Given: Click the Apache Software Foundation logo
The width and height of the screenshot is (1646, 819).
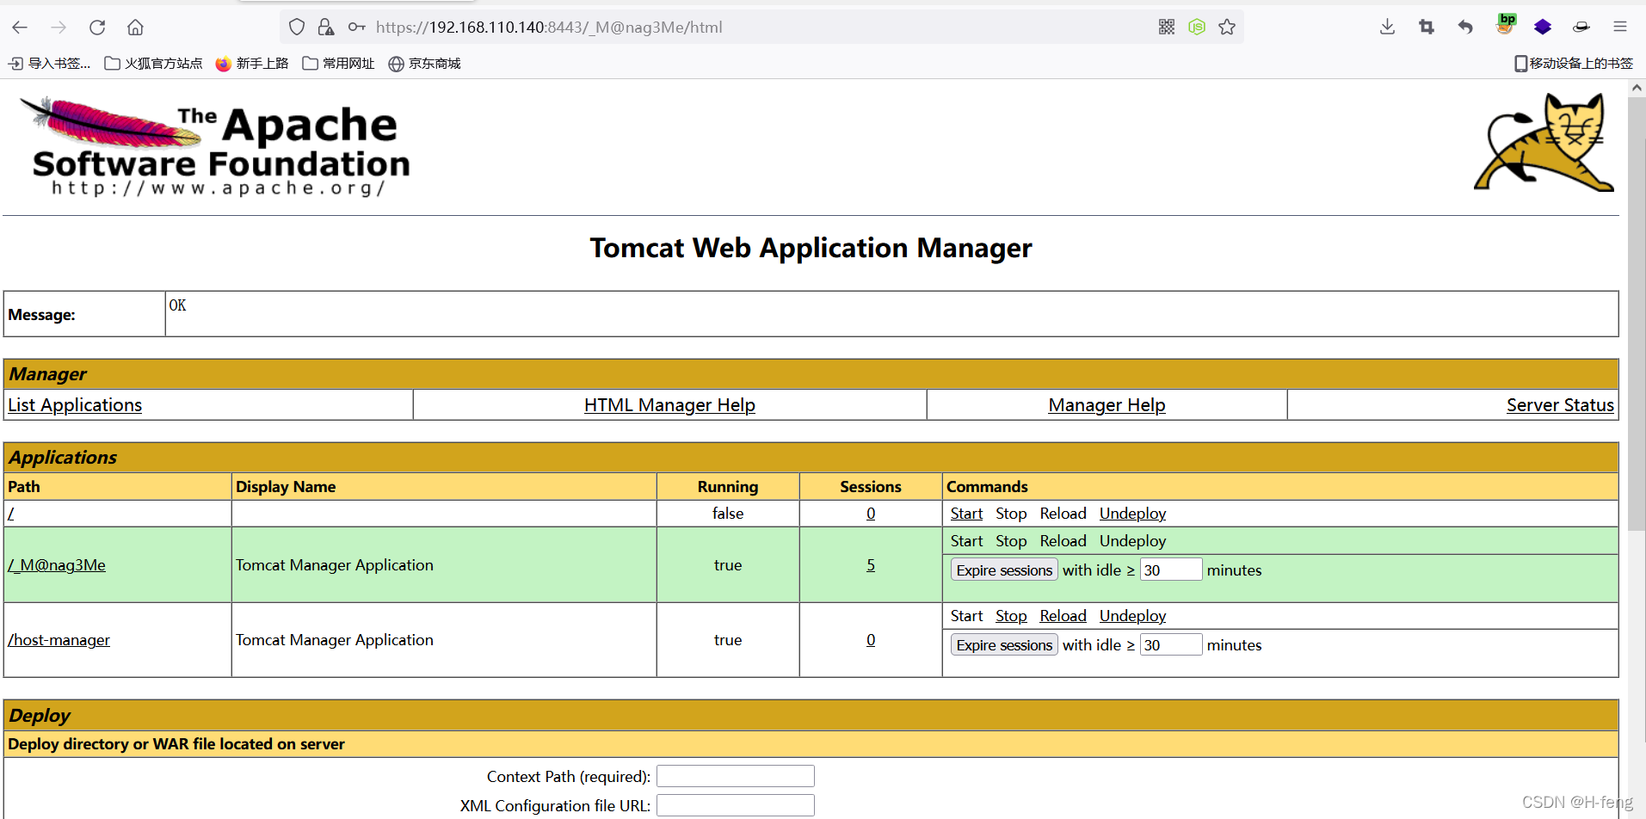Looking at the screenshot, I should (215, 146).
